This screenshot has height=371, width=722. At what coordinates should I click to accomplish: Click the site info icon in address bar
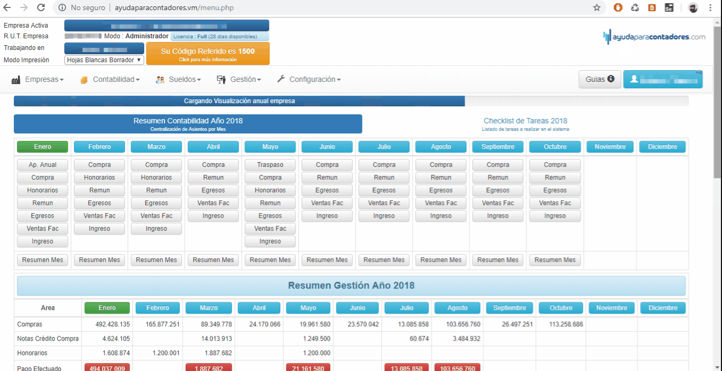(62, 7)
